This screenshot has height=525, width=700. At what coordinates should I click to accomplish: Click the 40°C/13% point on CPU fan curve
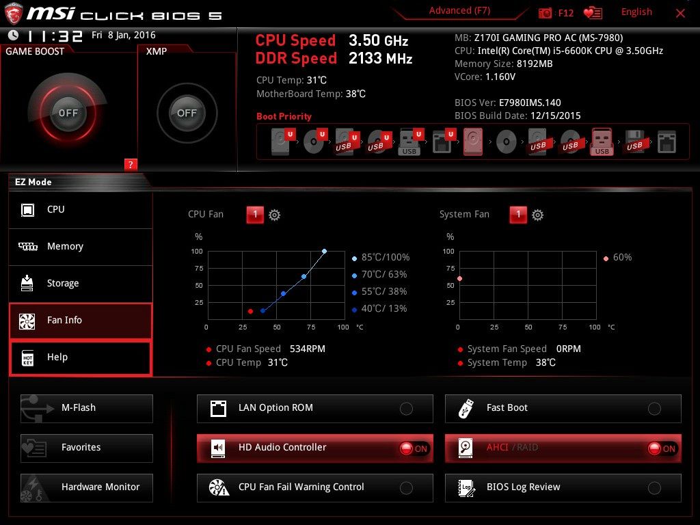pos(263,311)
